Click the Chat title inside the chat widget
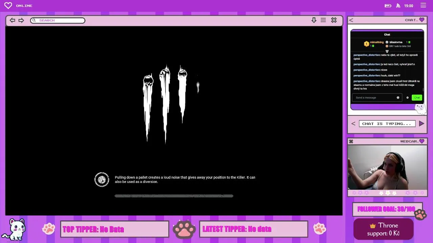The width and height of the screenshot is (433, 243). 387,34
